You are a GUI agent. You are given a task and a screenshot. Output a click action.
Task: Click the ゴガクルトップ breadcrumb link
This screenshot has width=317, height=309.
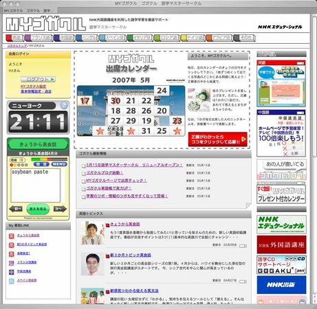pyautogui.click(x=17, y=46)
